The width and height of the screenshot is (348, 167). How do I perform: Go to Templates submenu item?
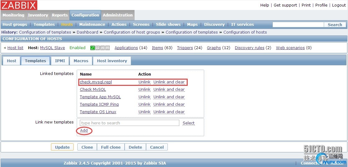[x=44, y=25]
